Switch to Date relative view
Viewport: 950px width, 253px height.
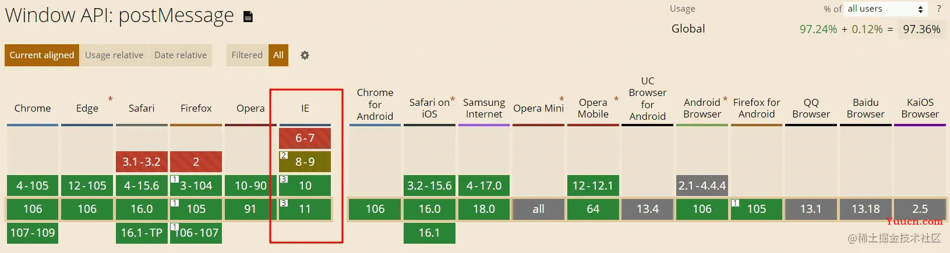tap(181, 55)
